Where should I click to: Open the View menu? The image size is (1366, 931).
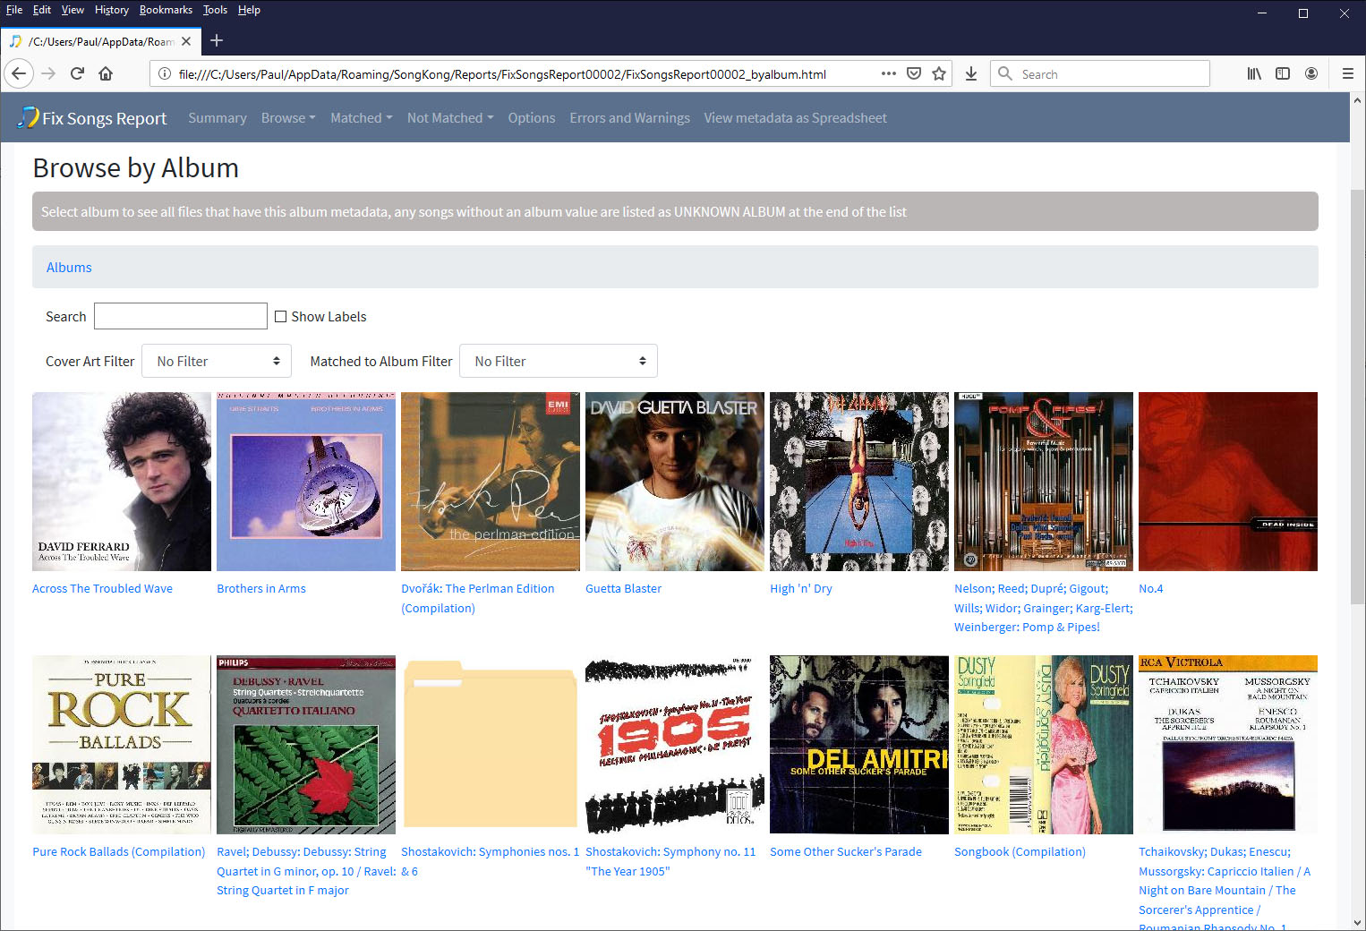[x=73, y=10]
